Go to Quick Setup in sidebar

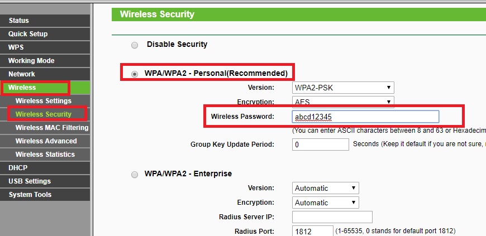[28, 34]
